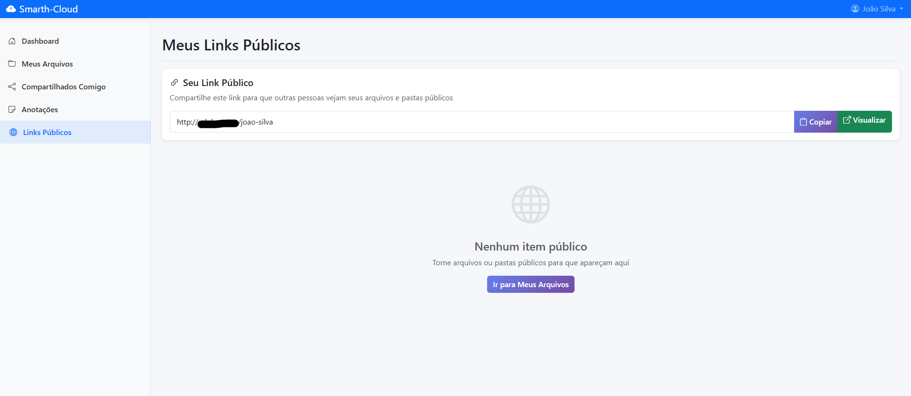Open the João Silva user dropdown

[878, 9]
